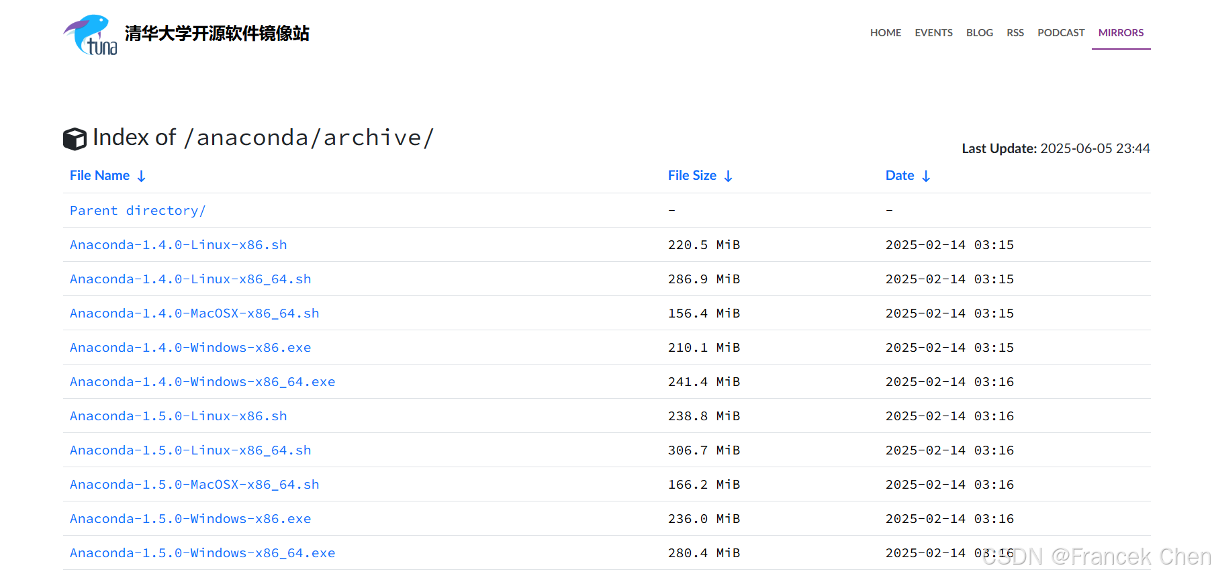The width and height of the screenshot is (1214, 578).
Task: Click the date of Anaconda-1.5.0-Windows-x86.exe
Action: click(x=949, y=519)
